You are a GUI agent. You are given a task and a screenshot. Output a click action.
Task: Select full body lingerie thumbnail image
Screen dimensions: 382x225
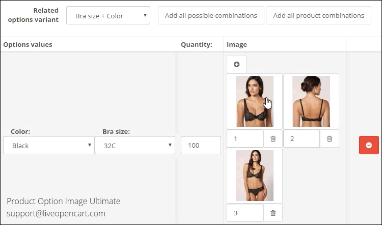pos(255,176)
